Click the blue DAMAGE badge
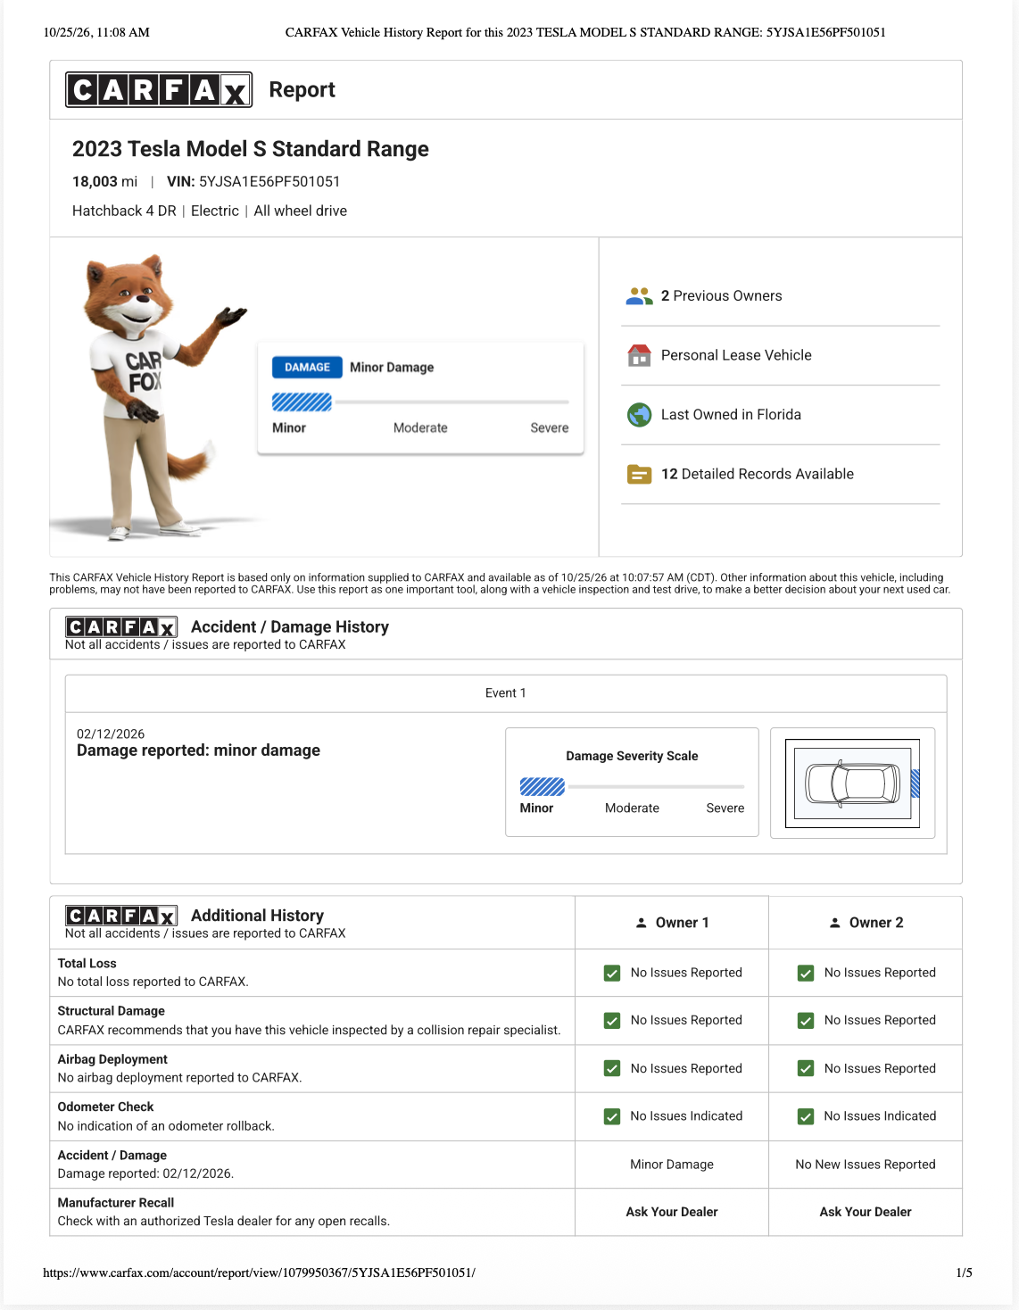1019x1310 pixels. point(307,368)
